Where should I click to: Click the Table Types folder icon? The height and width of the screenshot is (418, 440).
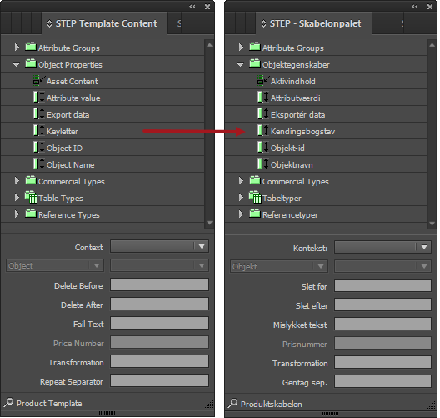(31, 197)
